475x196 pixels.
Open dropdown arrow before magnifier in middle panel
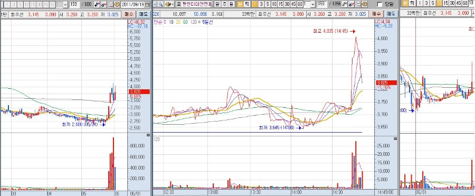[155, 5]
